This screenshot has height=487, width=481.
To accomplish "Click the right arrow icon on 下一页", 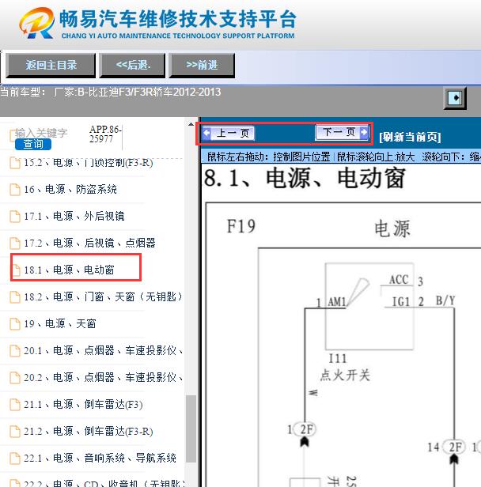I will coord(364,133).
